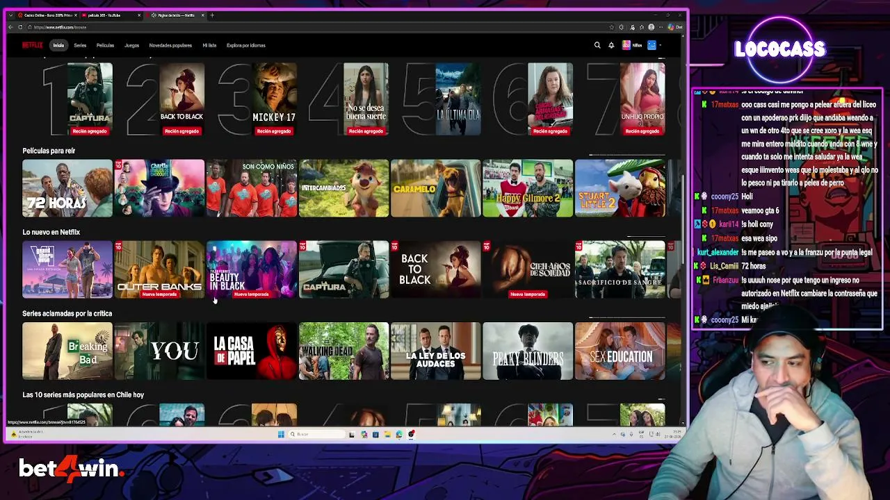Click the Netflix logo

(x=32, y=45)
